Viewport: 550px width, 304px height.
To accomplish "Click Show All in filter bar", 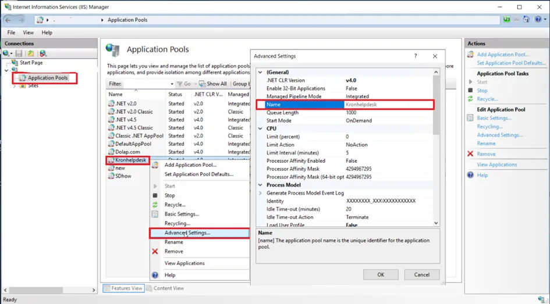I will click(213, 84).
